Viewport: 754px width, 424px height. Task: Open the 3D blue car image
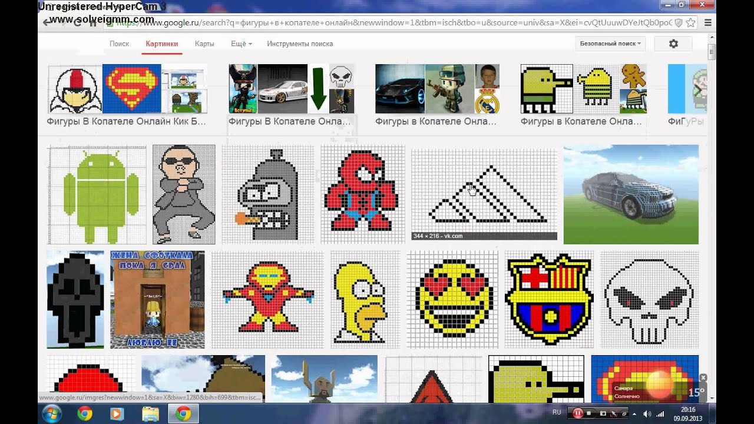point(631,194)
